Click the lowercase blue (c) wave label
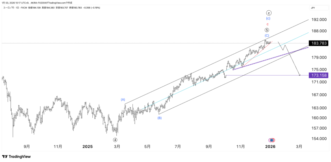The width and height of the screenshot is (331, 162). (x=268, y=19)
